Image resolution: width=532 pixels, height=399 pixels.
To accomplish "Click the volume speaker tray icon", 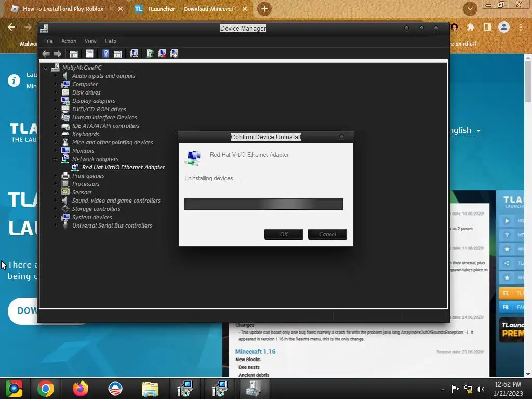I will pyautogui.click(x=481, y=389).
